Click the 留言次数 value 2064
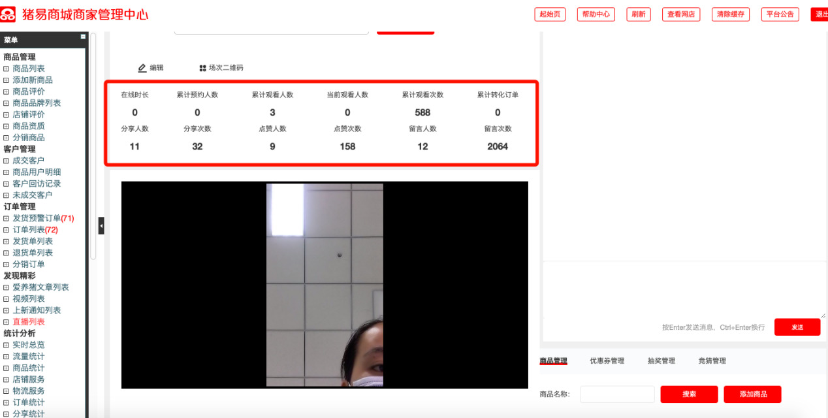The image size is (828, 418). (x=498, y=146)
